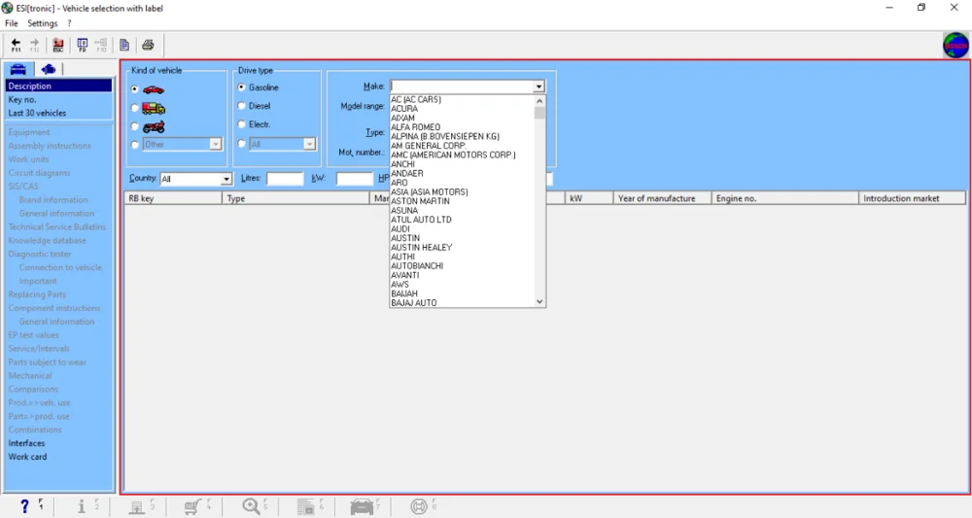Click the shopping cart bottom icon
This screenshot has width=972, height=518.
click(192, 507)
